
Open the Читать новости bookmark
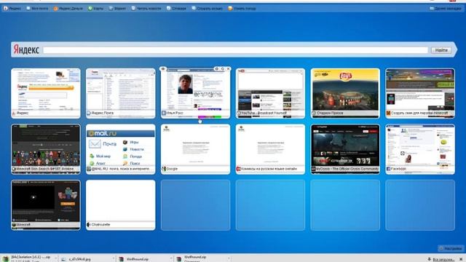pos(146,9)
